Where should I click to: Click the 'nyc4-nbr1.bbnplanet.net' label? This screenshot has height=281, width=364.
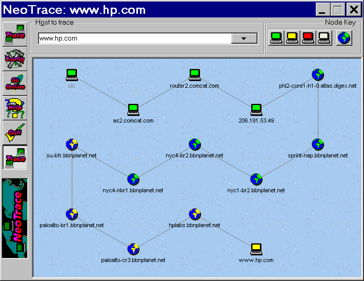click(133, 190)
